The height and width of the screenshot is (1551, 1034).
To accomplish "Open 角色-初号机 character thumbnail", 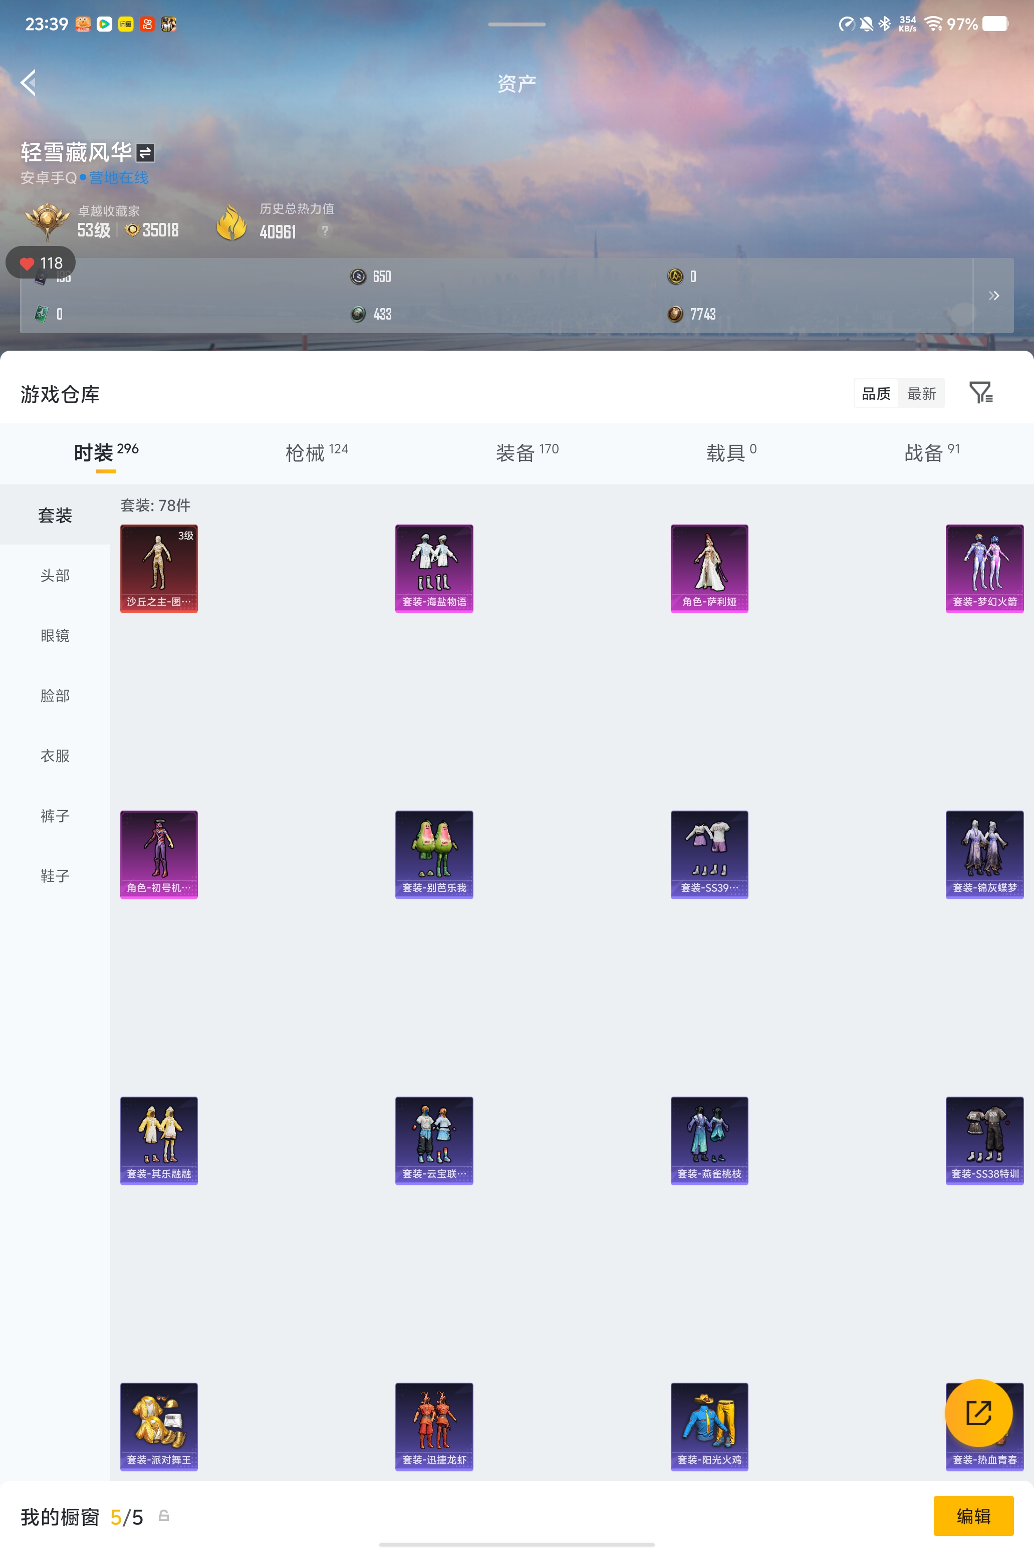I will 159,855.
